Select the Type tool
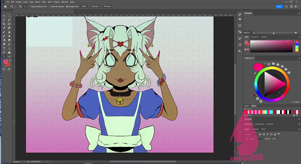Viewport: 301px width, 164px height. tap(4, 48)
